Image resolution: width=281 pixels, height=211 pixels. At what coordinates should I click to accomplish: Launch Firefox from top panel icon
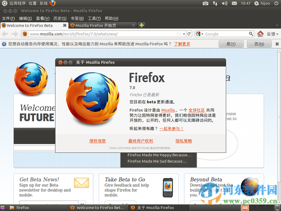pyautogui.click(x=53, y=3)
